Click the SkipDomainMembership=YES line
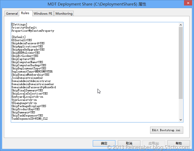 click(x=30, y=75)
